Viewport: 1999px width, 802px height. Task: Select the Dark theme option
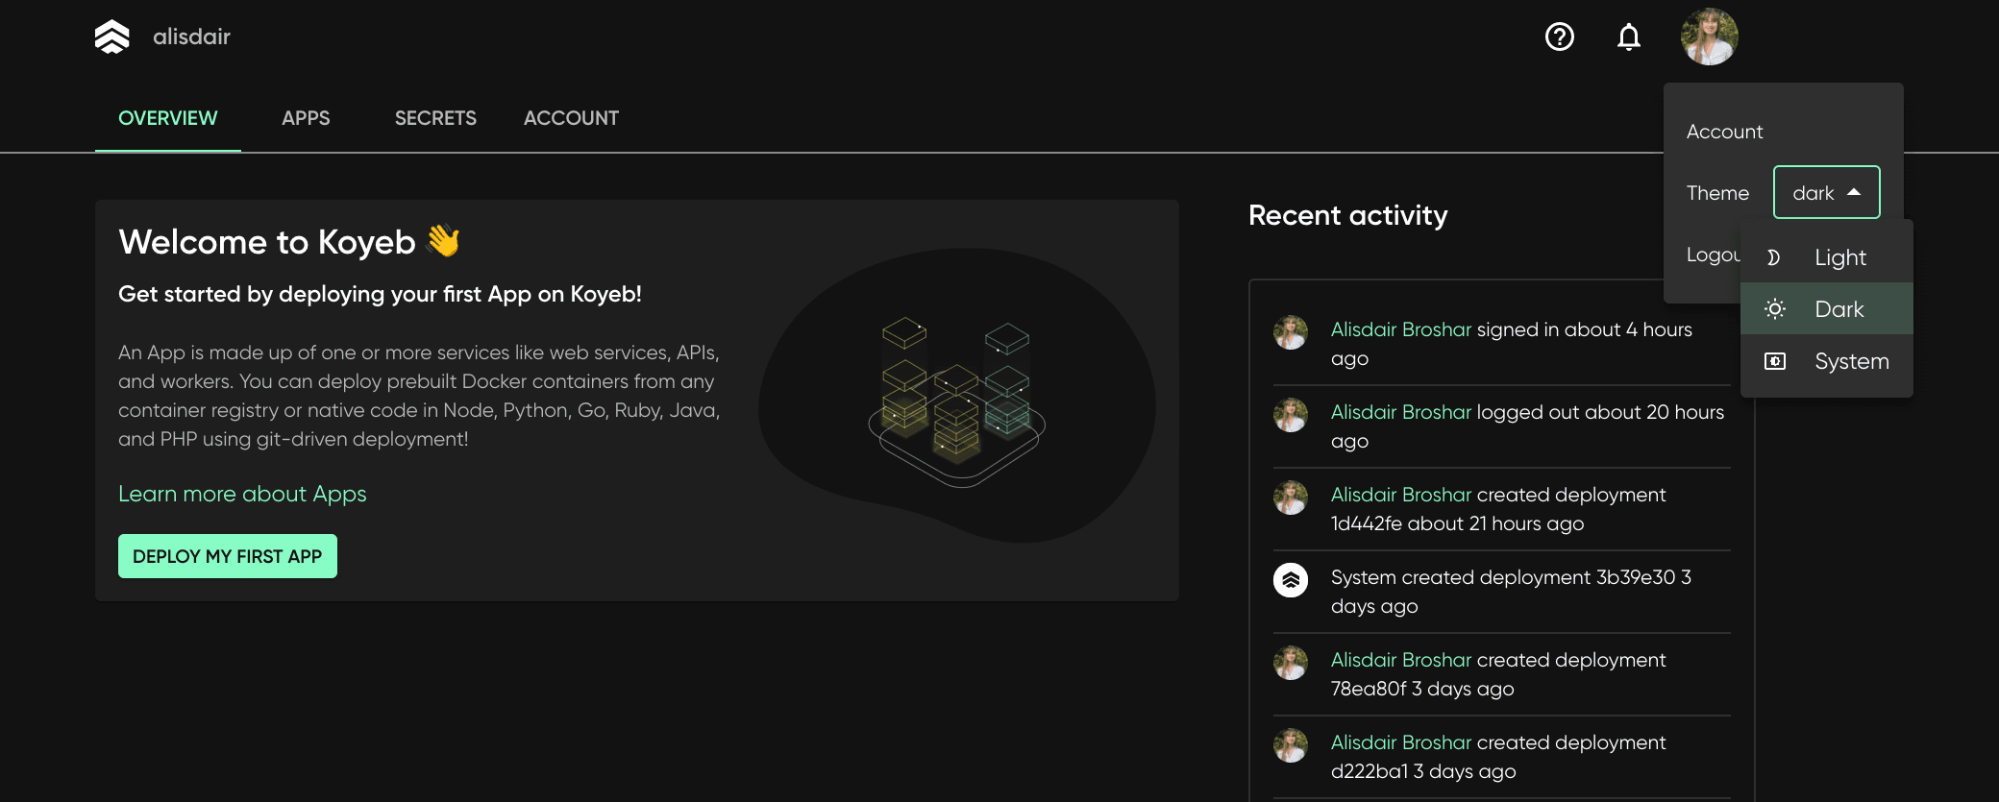pos(1839,309)
